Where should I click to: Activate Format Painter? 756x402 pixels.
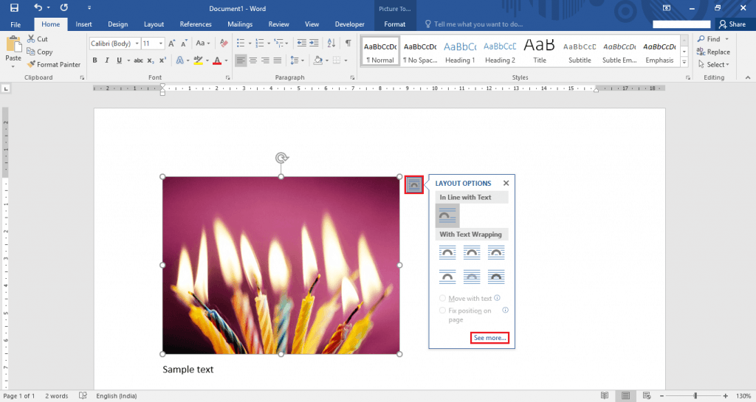tap(53, 64)
